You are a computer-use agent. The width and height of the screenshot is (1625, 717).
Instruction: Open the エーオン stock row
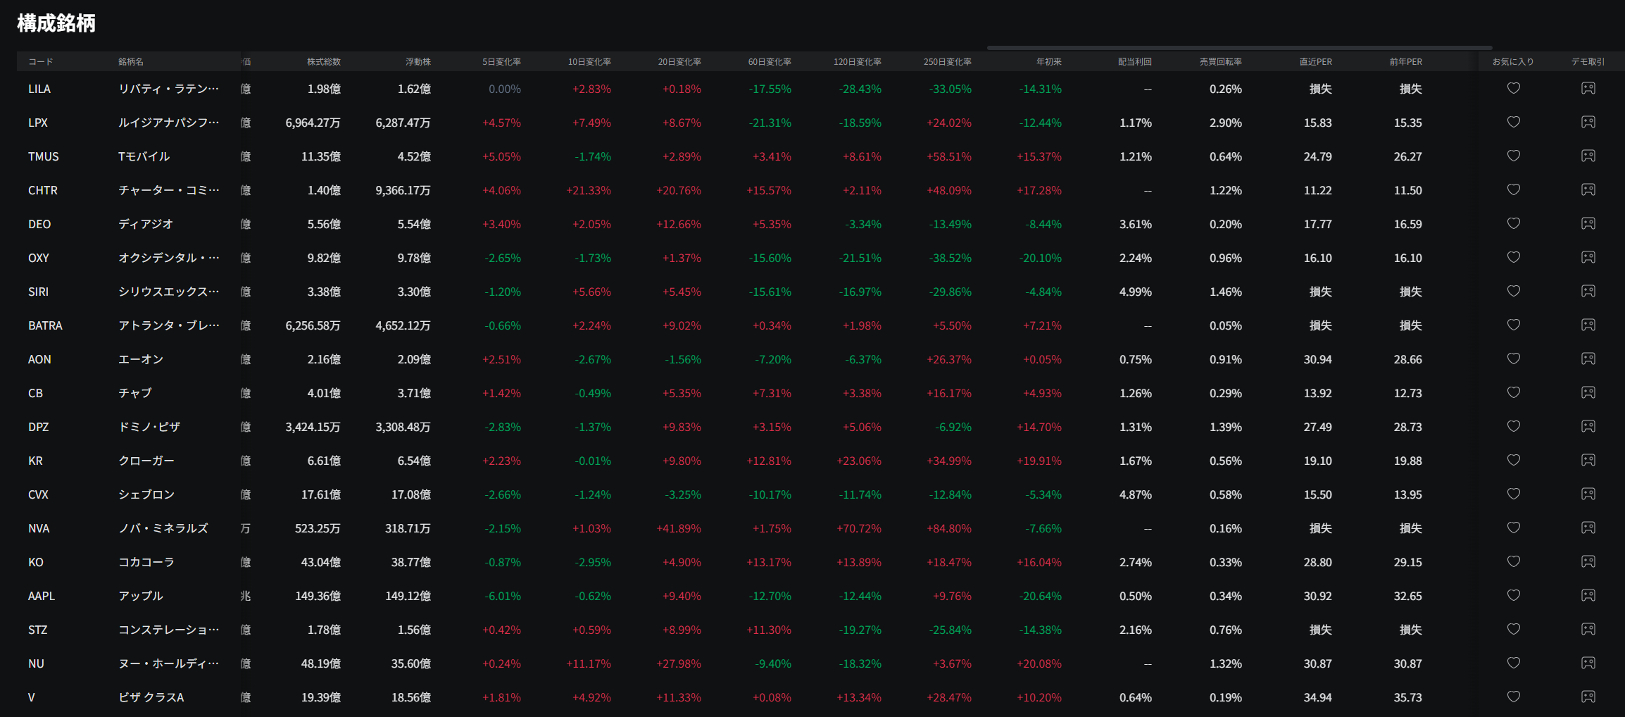point(141,359)
